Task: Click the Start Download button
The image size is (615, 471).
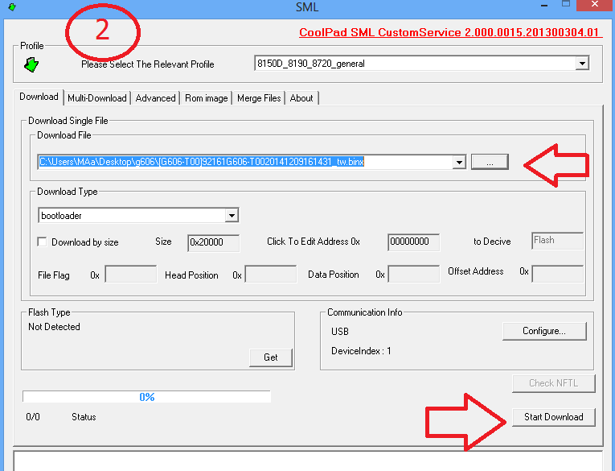Action: coord(553,417)
